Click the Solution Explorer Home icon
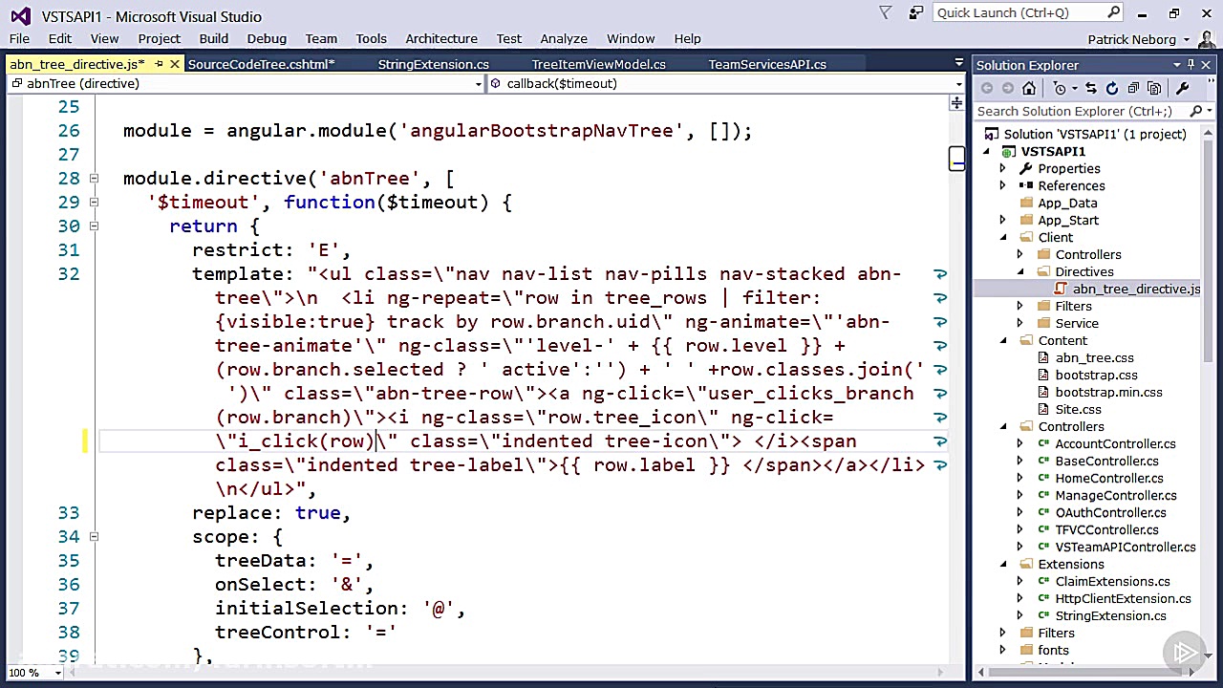 pyautogui.click(x=1029, y=89)
